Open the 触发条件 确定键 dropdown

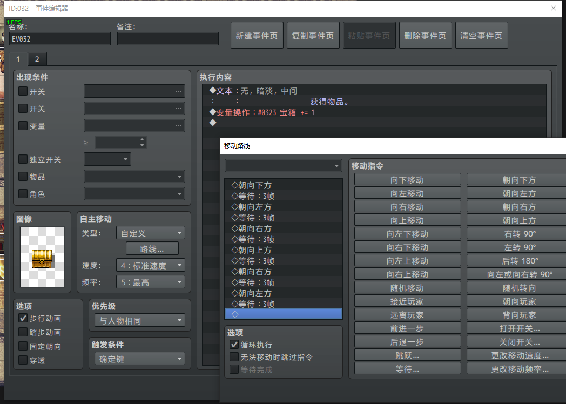pyautogui.click(x=140, y=359)
